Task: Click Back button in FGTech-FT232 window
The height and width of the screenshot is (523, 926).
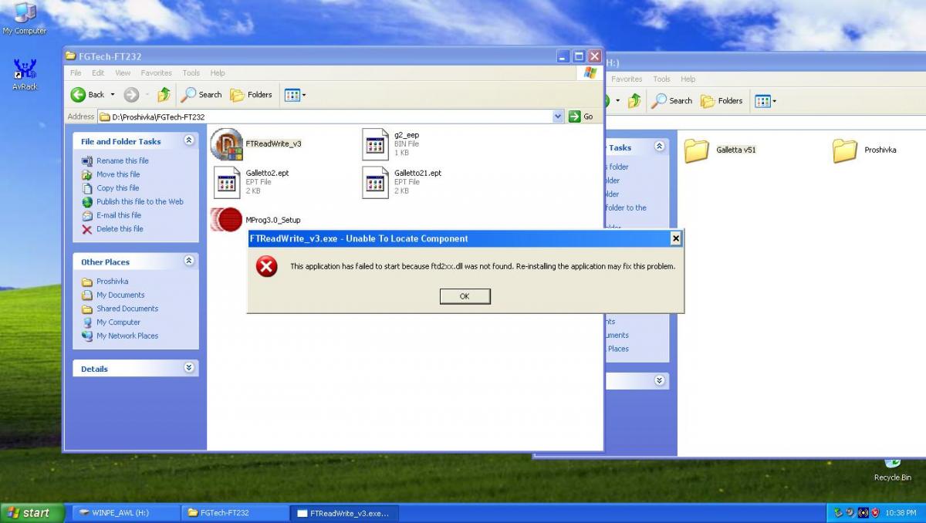Action: click(88, 95)
